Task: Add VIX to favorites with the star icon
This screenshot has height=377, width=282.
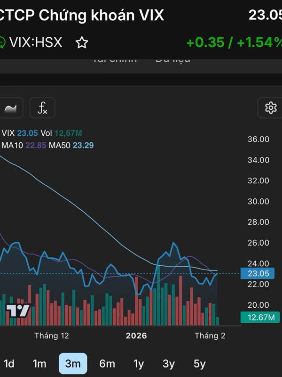Action: click(x=82, y=42)
